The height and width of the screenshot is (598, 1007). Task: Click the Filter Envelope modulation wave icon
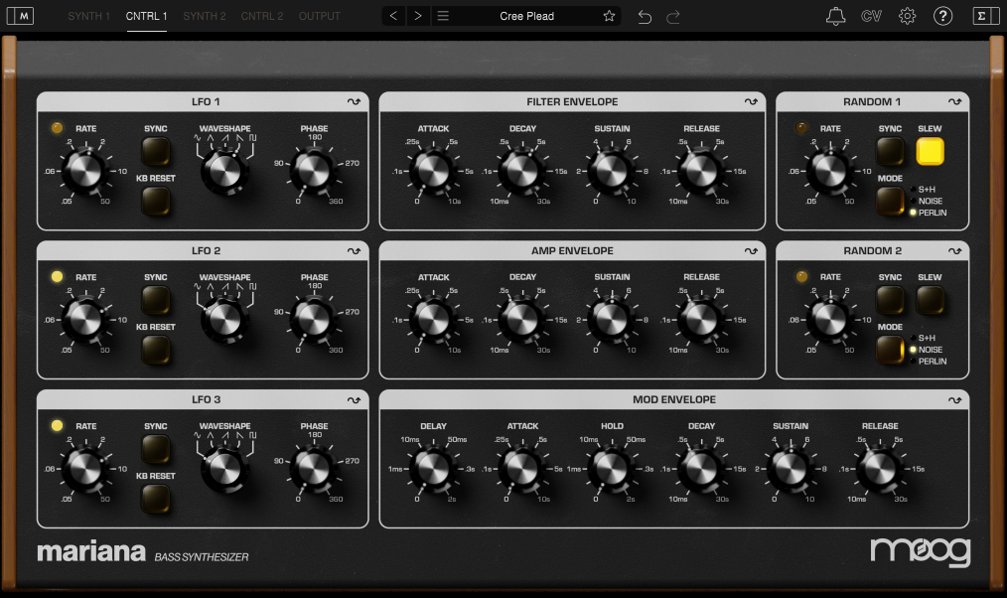point(751,101)
